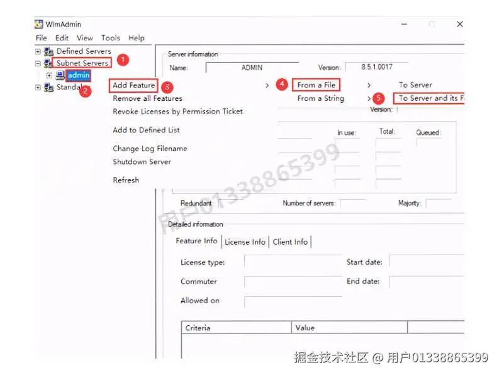Select Defined Servers tree item
The height and width of the screenshot is (375, 499).
84,51
